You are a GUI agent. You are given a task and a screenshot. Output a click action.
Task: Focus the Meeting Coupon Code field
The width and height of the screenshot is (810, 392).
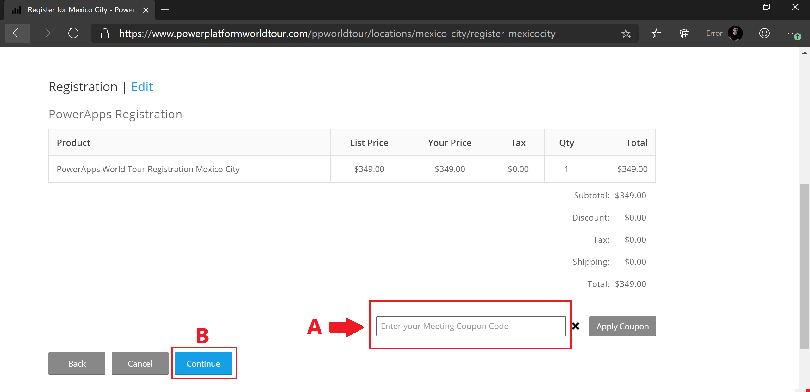click(x=471, y=326)
